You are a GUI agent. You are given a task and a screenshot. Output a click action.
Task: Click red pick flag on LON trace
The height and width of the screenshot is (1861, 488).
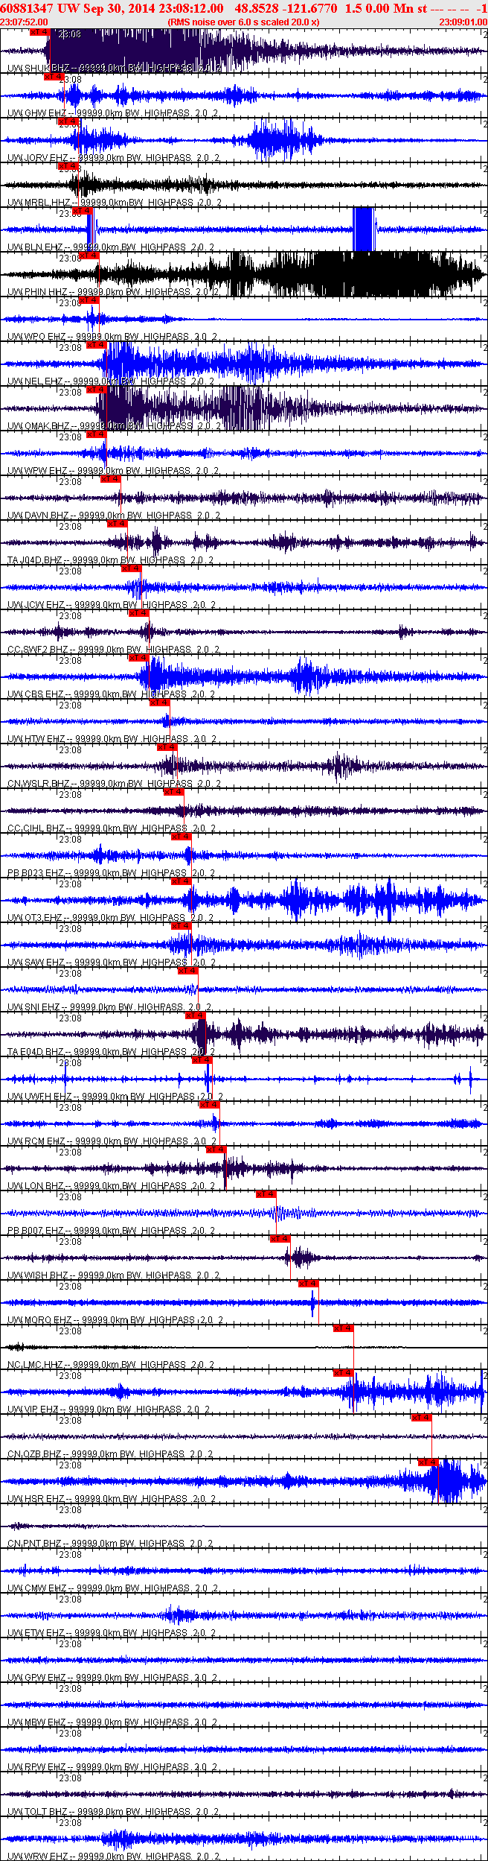[216, 1150]
